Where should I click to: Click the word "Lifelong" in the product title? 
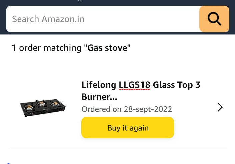tap(99, 85)
